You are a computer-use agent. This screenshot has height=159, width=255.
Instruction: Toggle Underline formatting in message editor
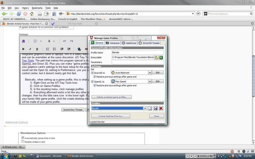click(37, 49)
